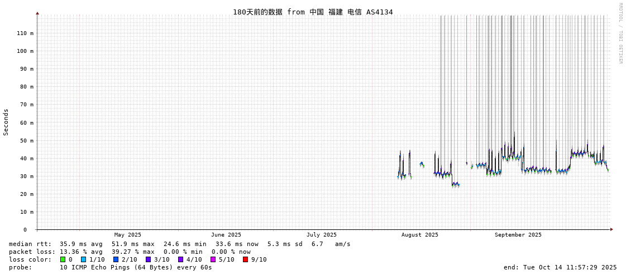Click the red arrow at right end of X axis
626x275 pixels.
pyautogui.click(x=611, y=229)
